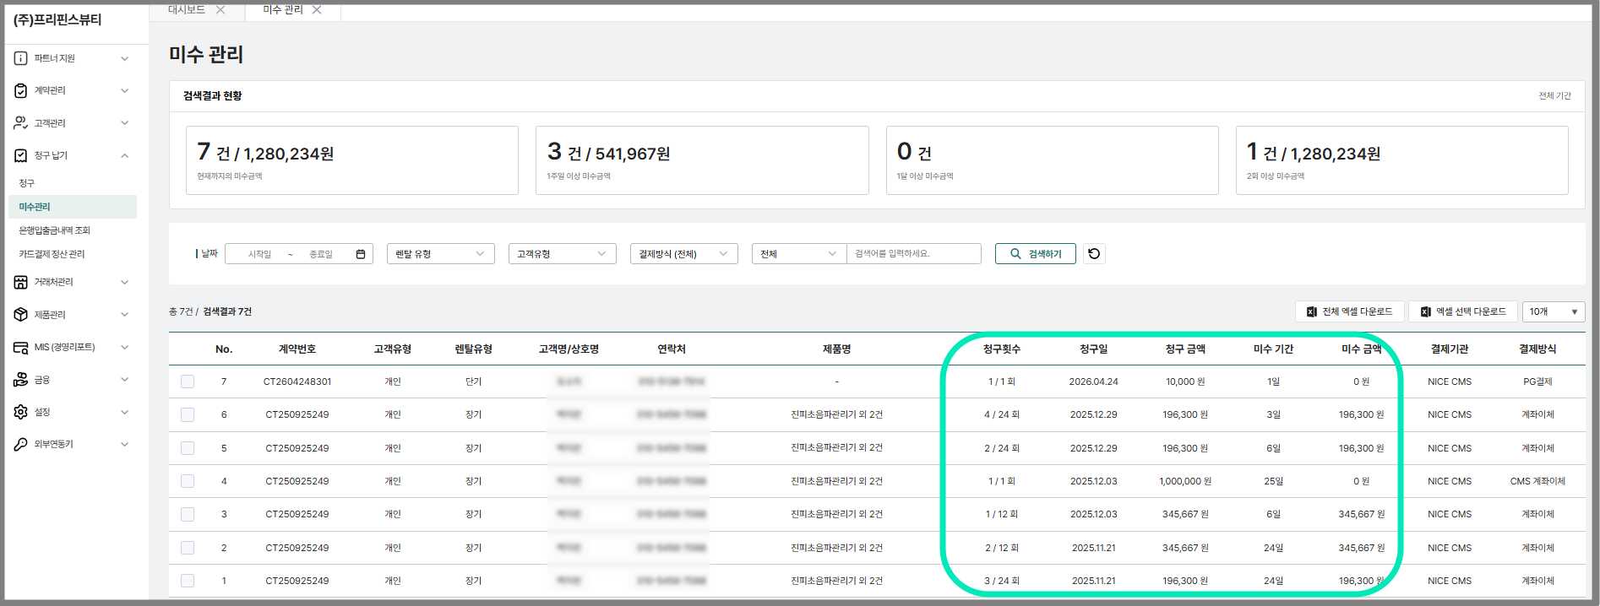Open the 결제방식 (전체) dropdown
This screenshot has width=1600, height=606.
click(684, 254)
